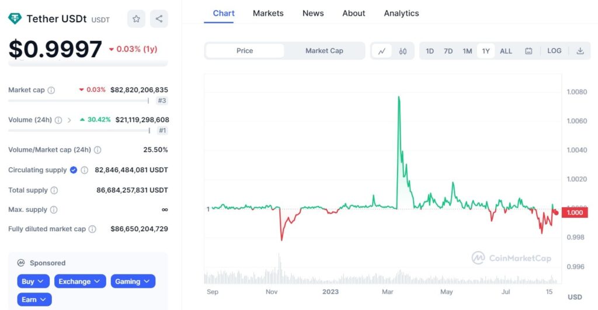Open the Earn dropdown
The width and height of the screenshot is (598, 310).
[34, 299]
